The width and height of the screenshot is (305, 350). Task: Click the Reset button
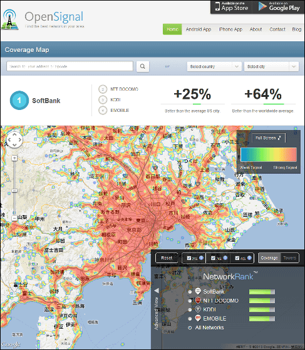click(167, 257)
